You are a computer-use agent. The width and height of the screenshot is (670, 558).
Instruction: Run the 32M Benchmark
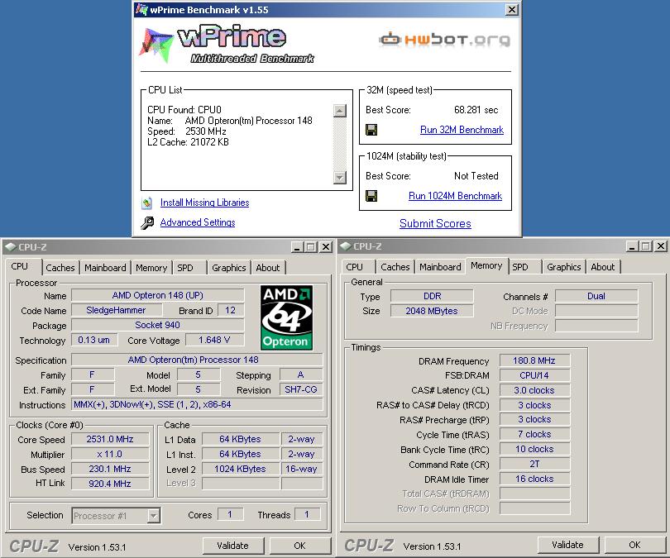[462, 130]
